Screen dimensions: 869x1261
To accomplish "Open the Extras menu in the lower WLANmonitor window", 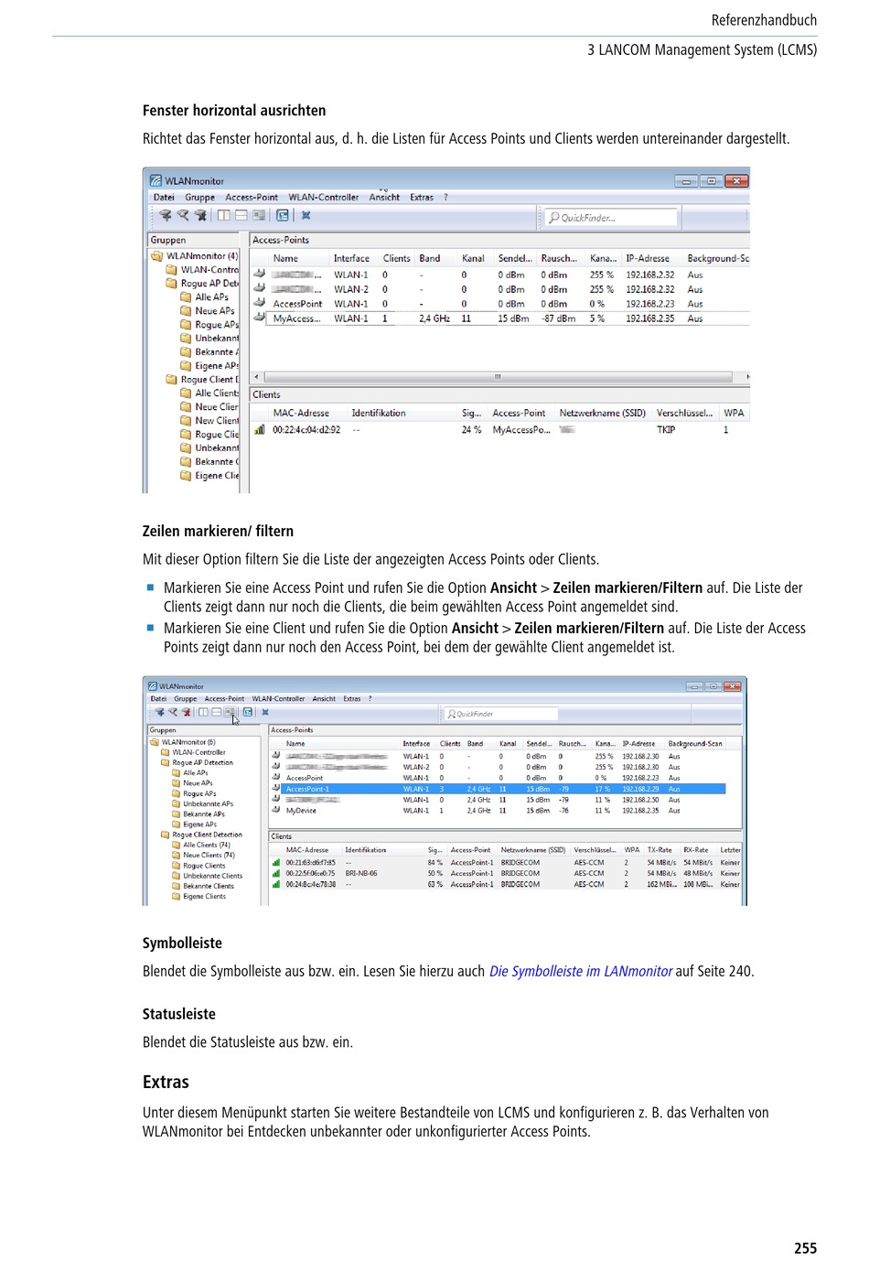I will pos(352,698).
